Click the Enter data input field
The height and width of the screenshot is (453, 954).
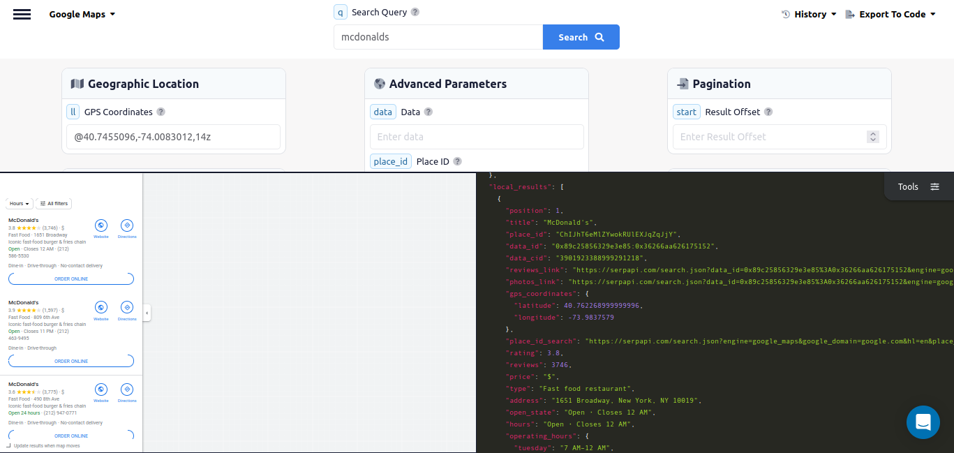(x=477, y=137)
